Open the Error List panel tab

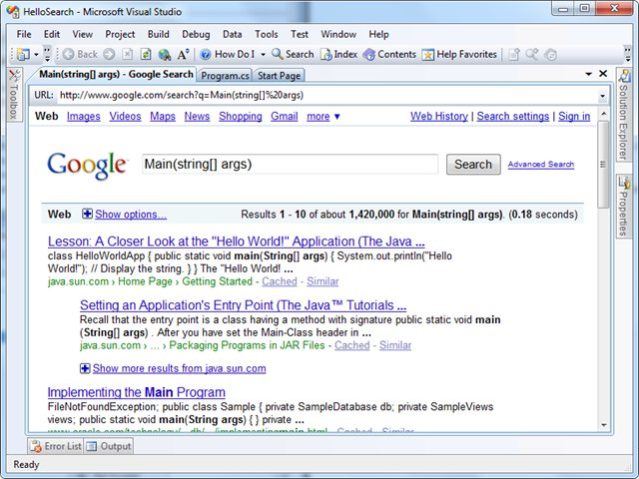(56, 446)
